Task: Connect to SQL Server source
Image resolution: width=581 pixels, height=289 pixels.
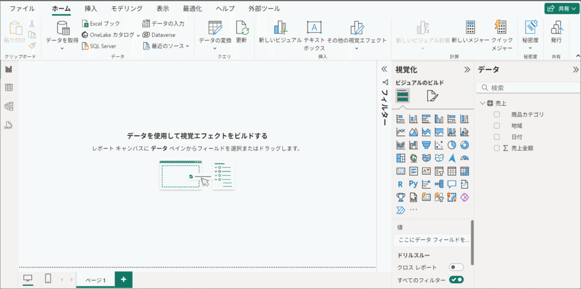Action: [99, 46]
